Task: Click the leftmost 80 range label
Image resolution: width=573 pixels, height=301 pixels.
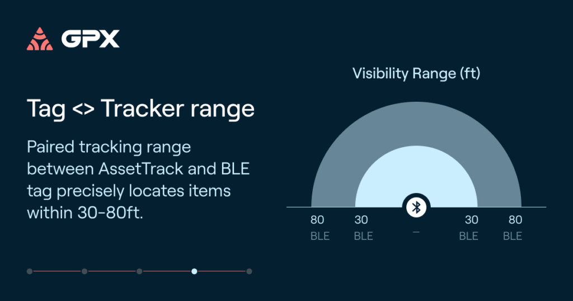Action: point(317,220)
